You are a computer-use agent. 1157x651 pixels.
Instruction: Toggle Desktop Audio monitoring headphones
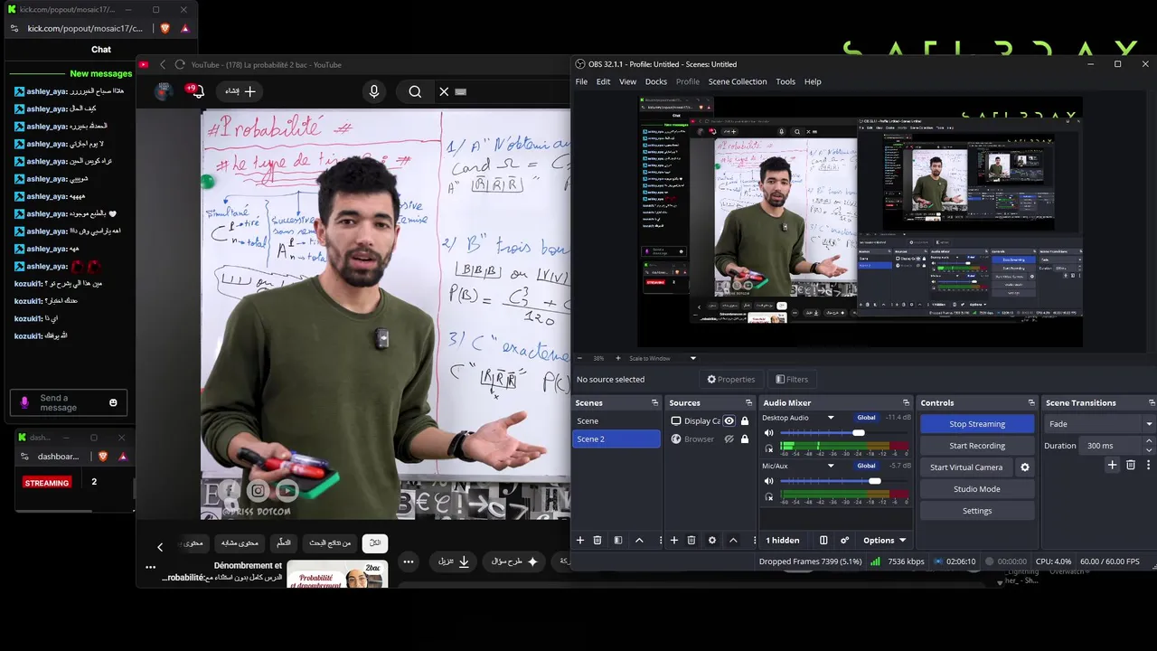tap(769, 448)
